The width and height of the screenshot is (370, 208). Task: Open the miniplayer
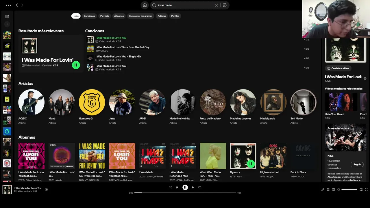tap(361, 190)
